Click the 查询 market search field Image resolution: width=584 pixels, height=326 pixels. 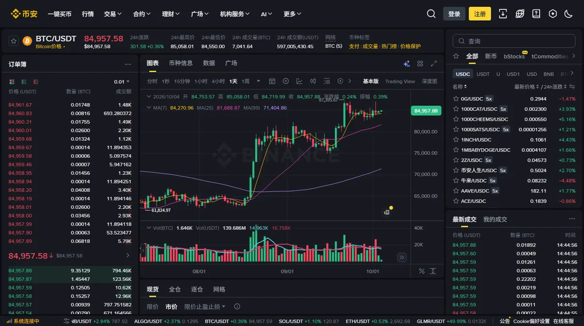click(x=514, y=41)
